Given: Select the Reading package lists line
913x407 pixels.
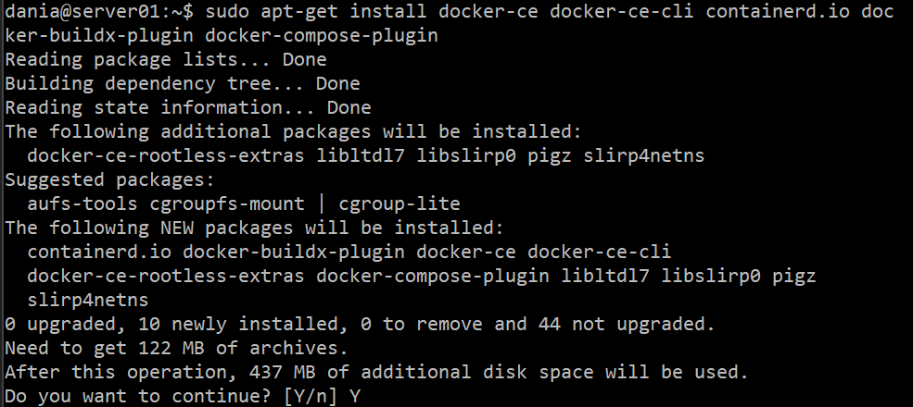Looking at the screenshot, I should [165, 60].
